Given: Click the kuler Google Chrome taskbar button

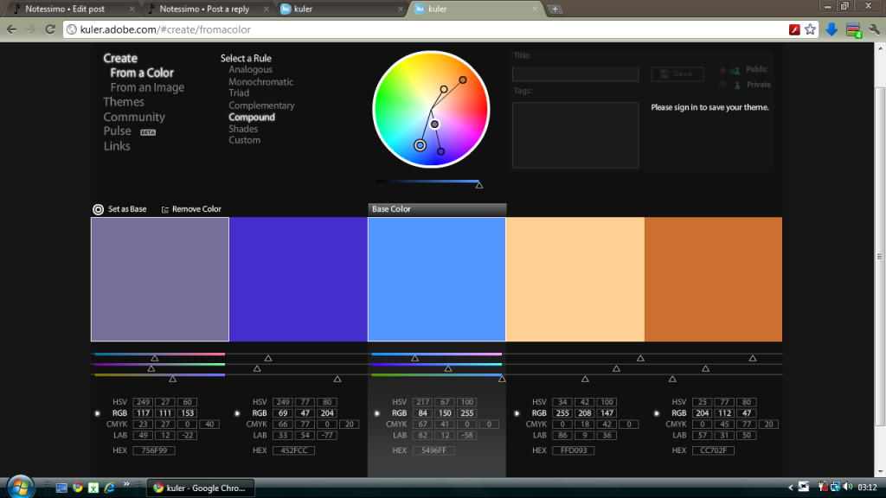Looking at the screenshot, I should click(200, 488).
